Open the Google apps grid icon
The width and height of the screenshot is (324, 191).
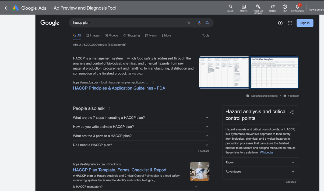290,23
